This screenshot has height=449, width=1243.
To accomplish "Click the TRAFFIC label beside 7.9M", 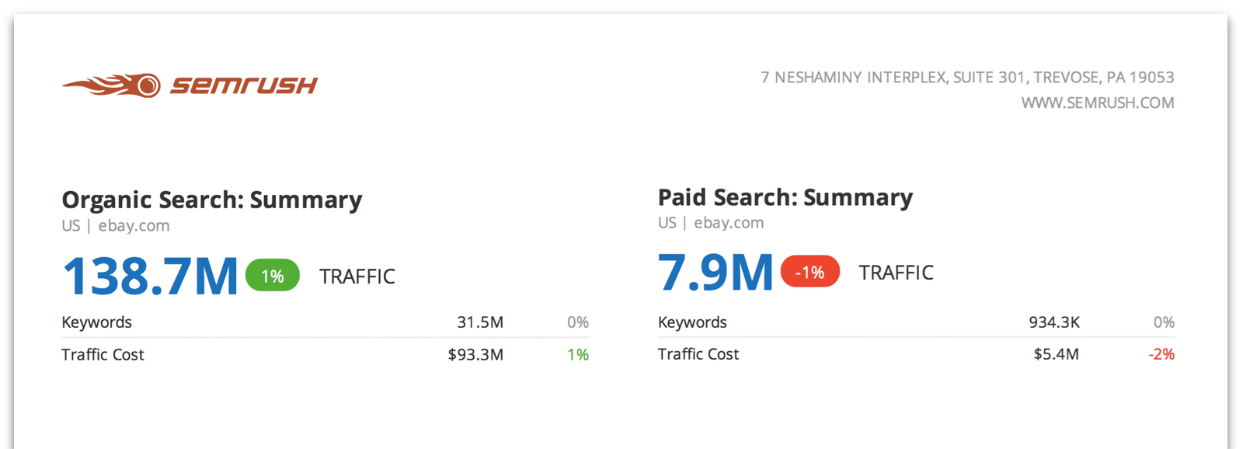I will (896, 273).
